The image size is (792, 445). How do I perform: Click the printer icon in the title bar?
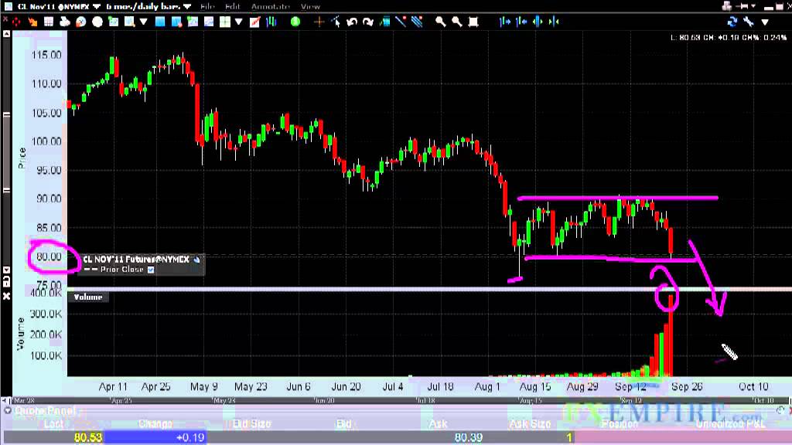[727, 6]
